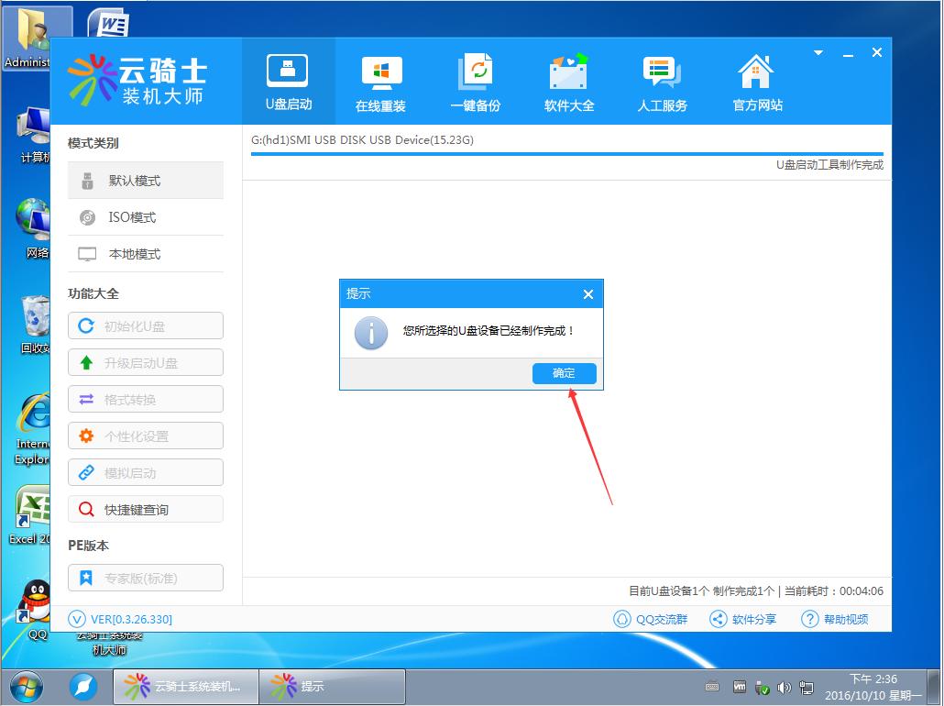Screen dimensions: 944x706
Task: Select 本地模式
Action: (x=145, y=253)
